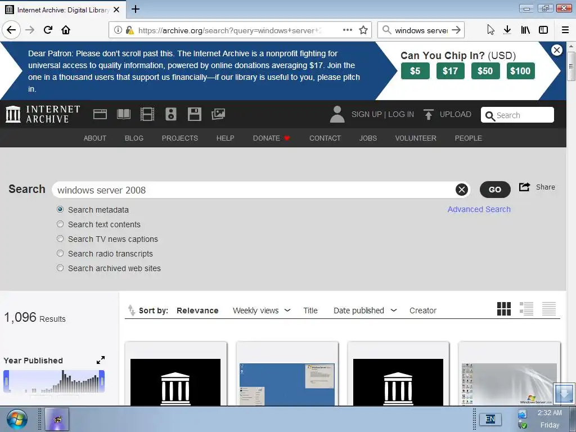576x432 pixels.
Task: Open ABOUT menu item
Action: (x=94, y=138)
